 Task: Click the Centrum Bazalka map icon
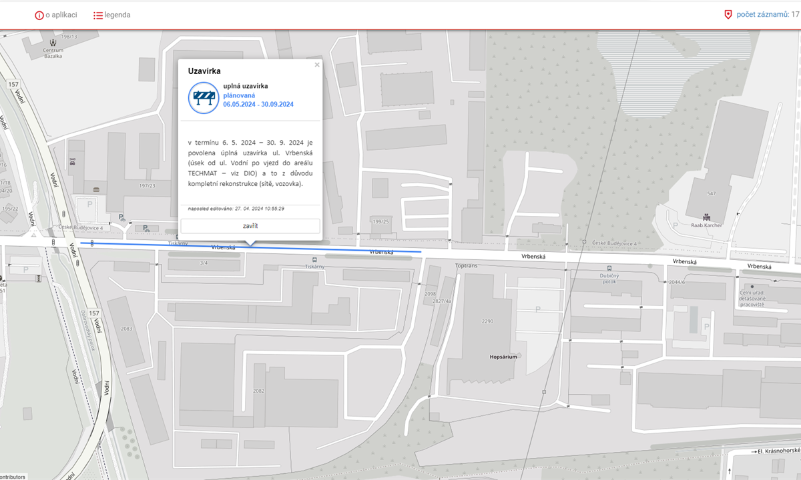[x=53, y=43]
